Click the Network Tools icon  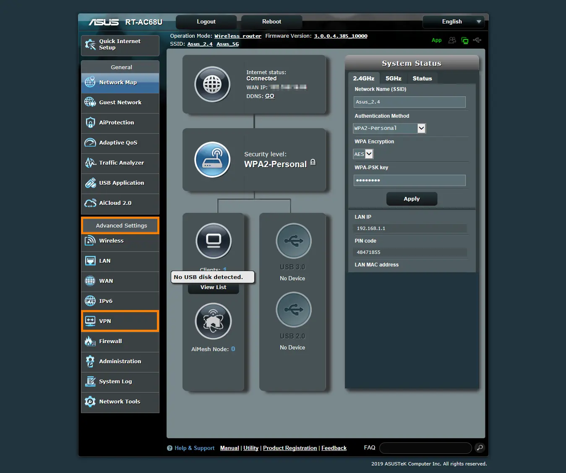[90, 401]
